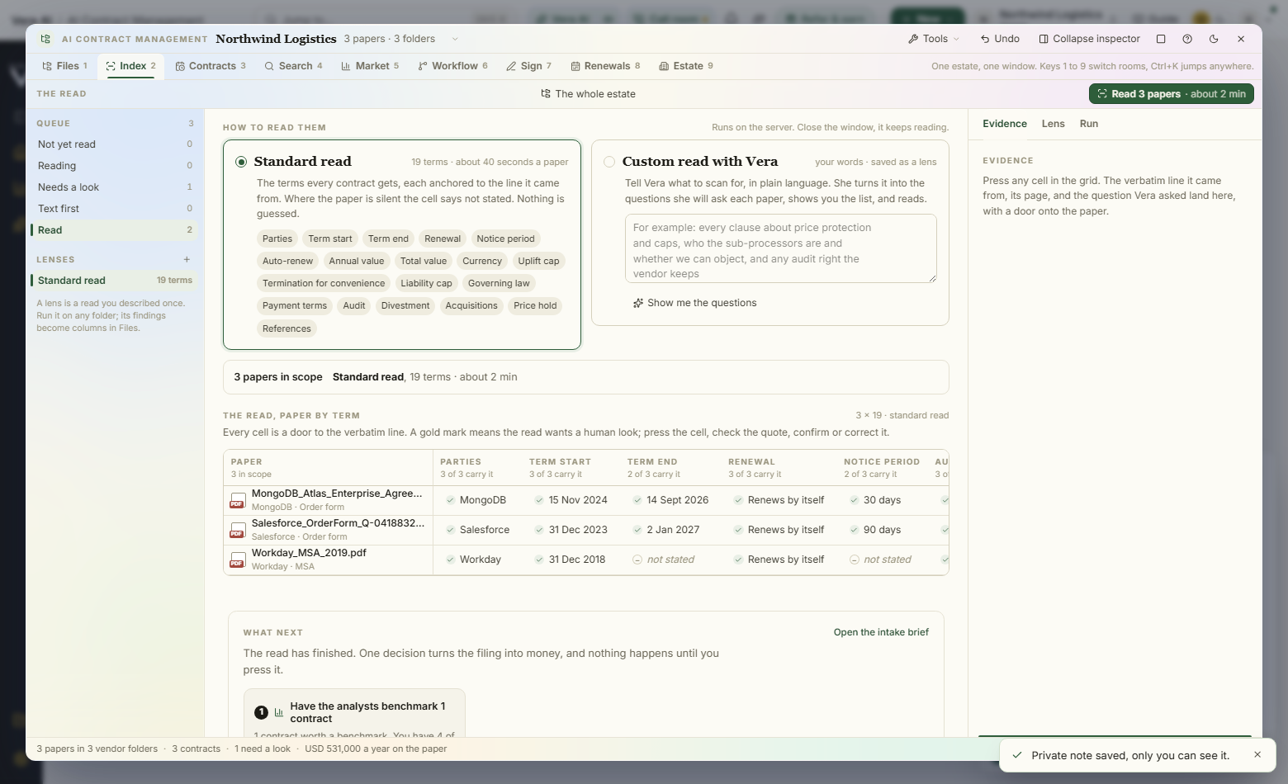Image resolution: width=1288 pixels, height=784 pixels.
Task: Click the 15 Nov 2024 term start cell
Action: pyautogui.click(x=571, y=500)
